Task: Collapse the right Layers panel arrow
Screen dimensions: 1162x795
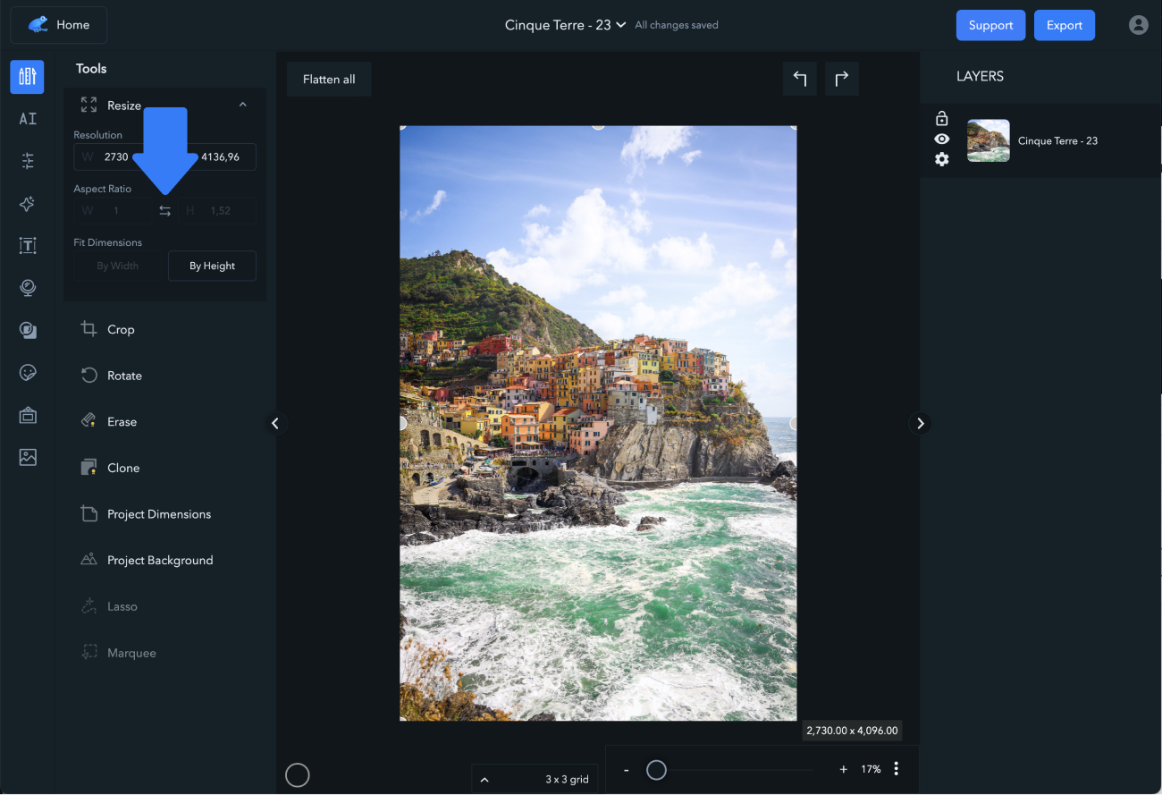Action: click(x=921, y=423)
